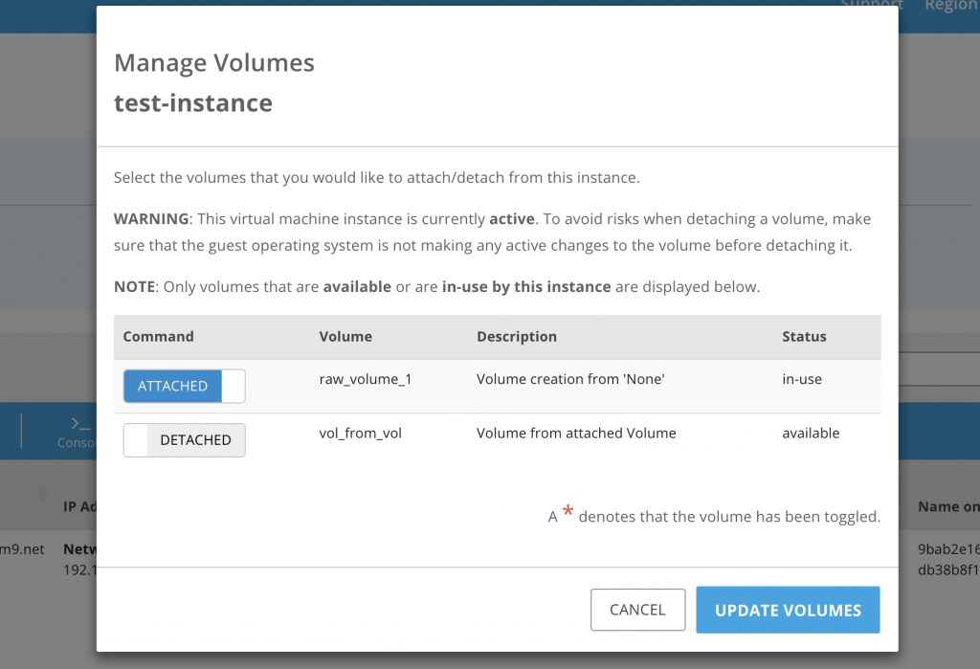Click the Console terminal icon
The height and width of the screenshot is (669, 980).
(80, 424)
